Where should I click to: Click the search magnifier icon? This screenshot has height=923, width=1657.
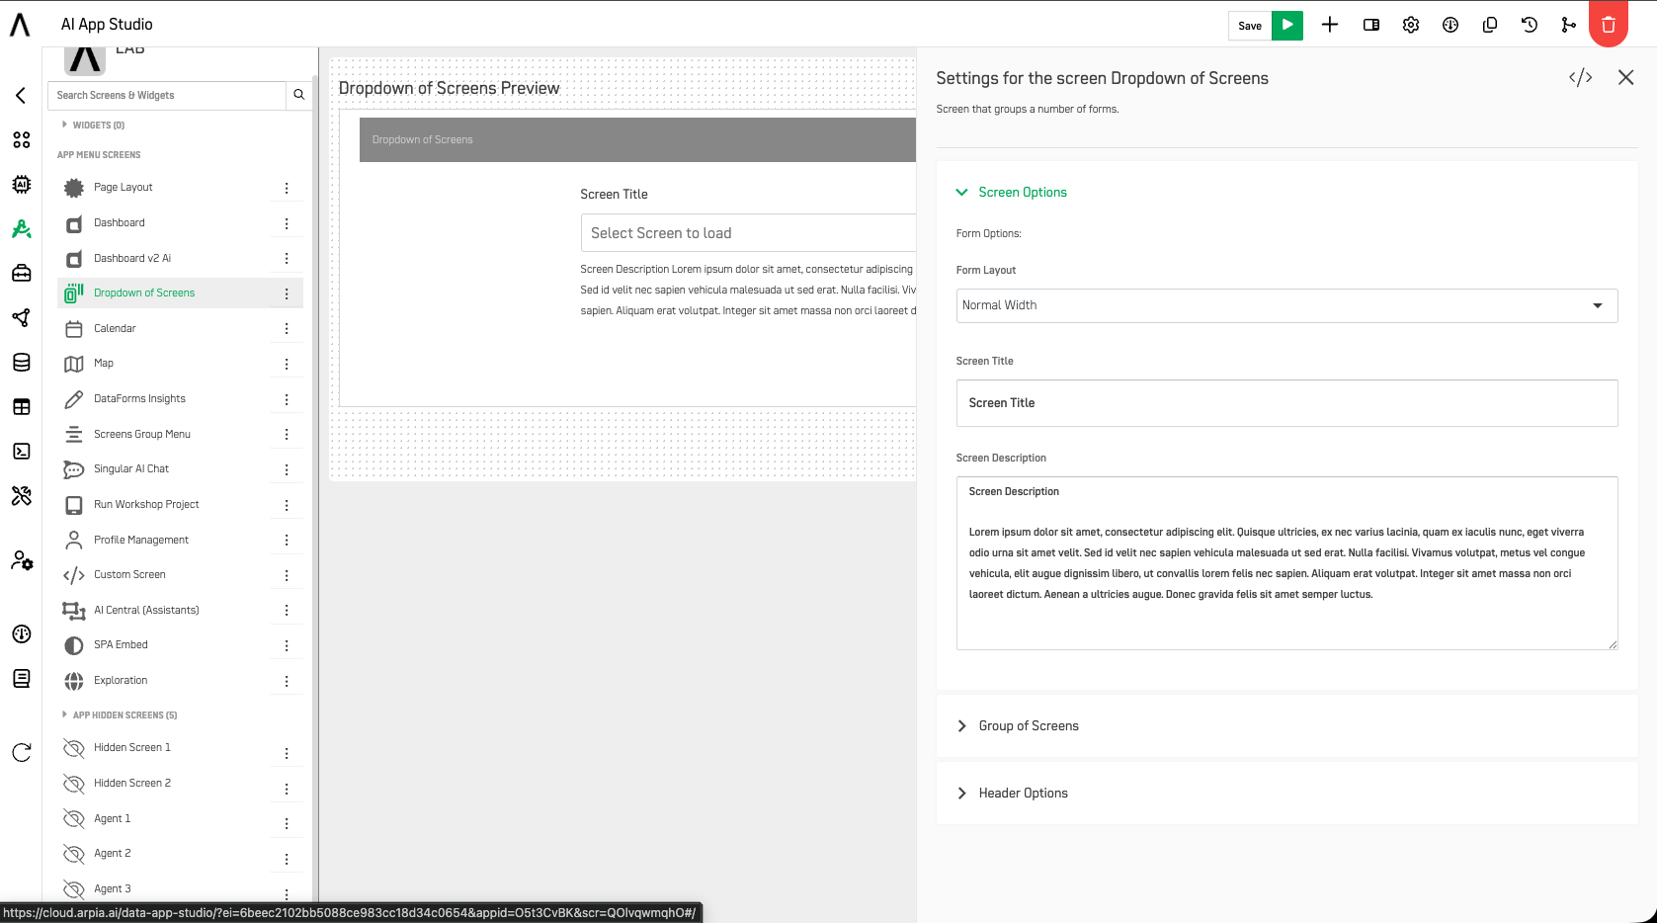(x=299, y=96)
